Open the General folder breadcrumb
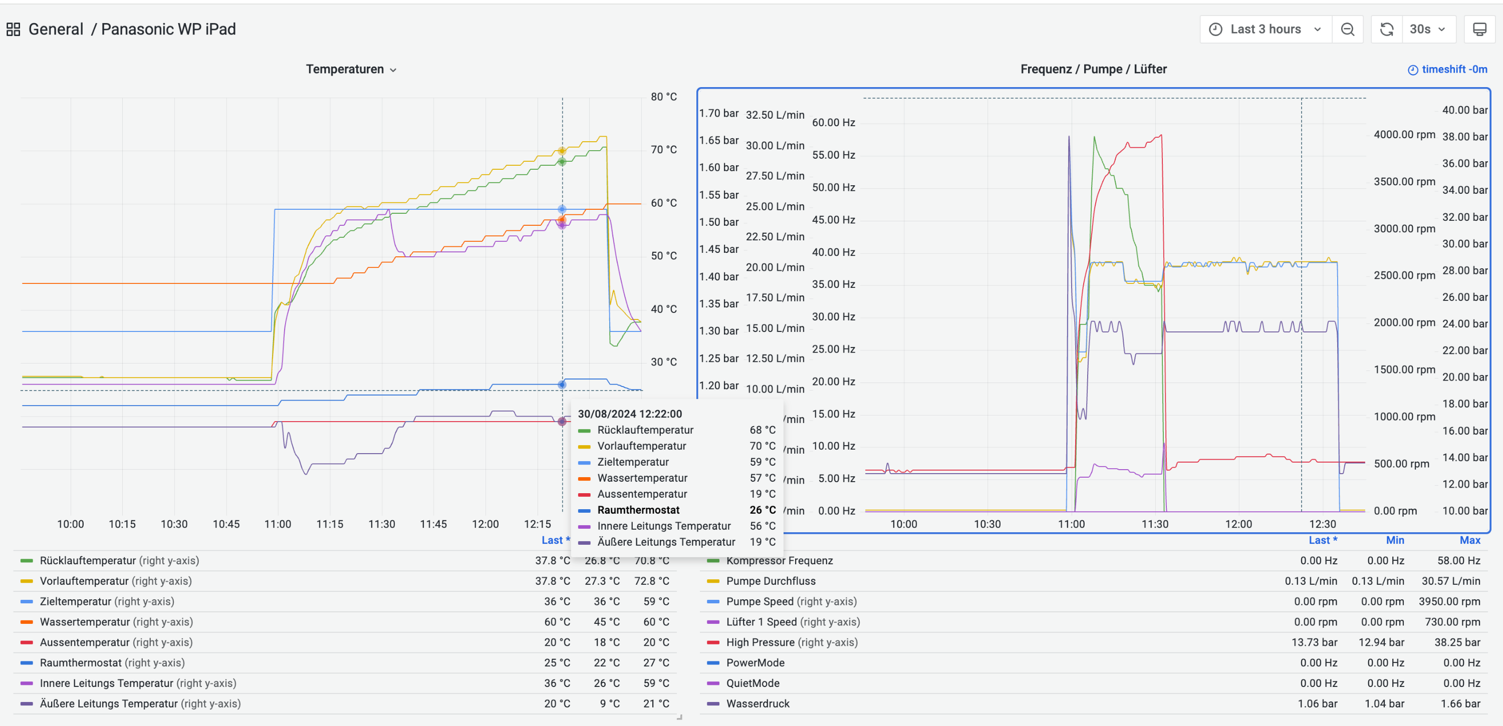The height and width of the screenshot is (726, 1503). click(56, 29)
